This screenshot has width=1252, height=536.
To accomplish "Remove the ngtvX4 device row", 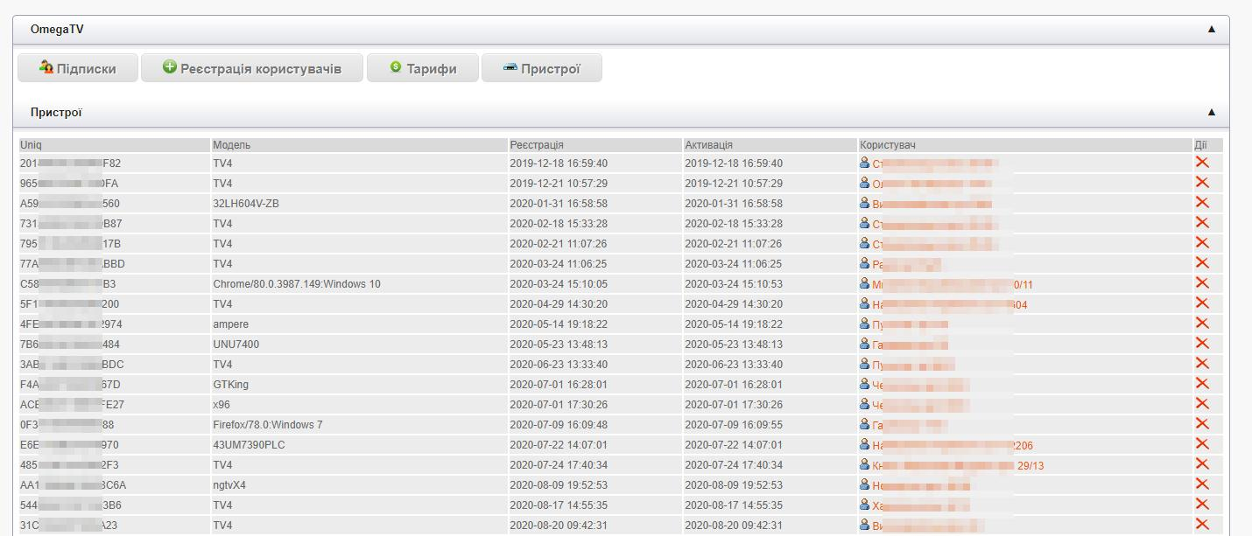I will 1202,484.
